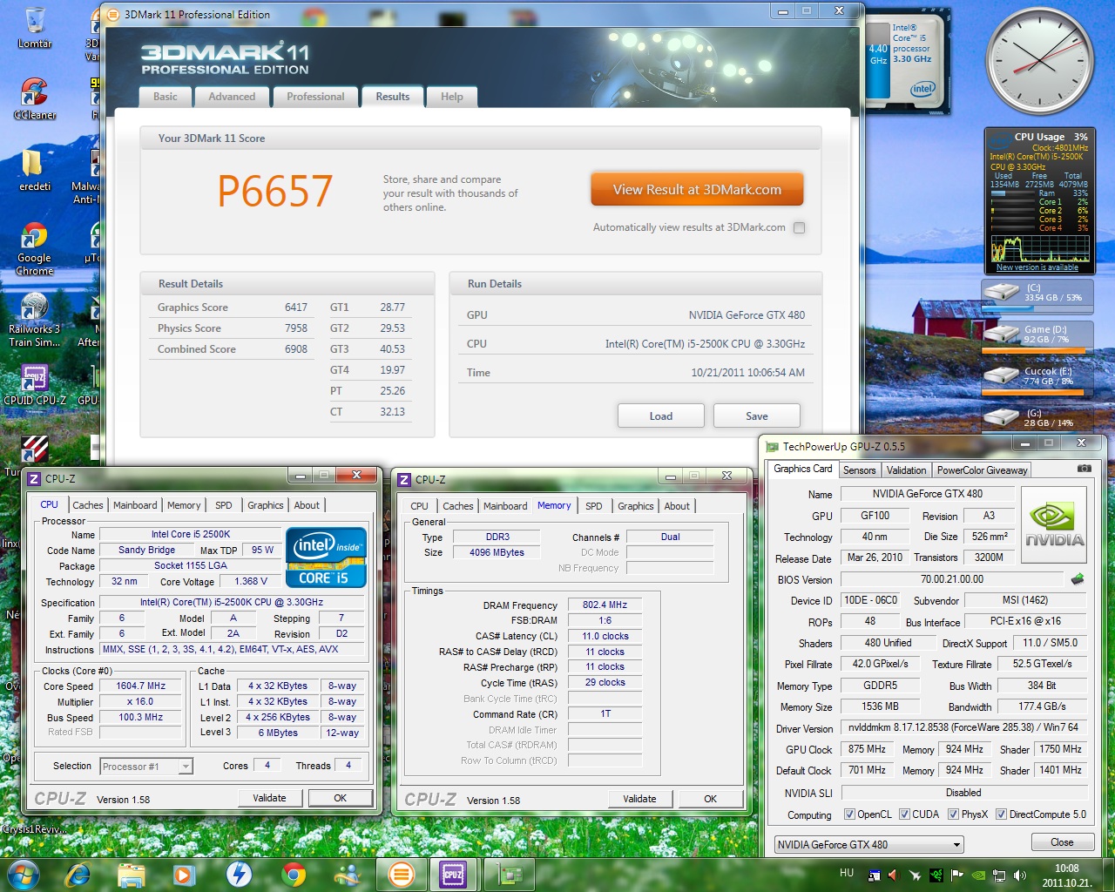This screenshot has height=892, width=1115.
Task: Open the Lomtár recycle bin desktop icon
Action: 35,28
